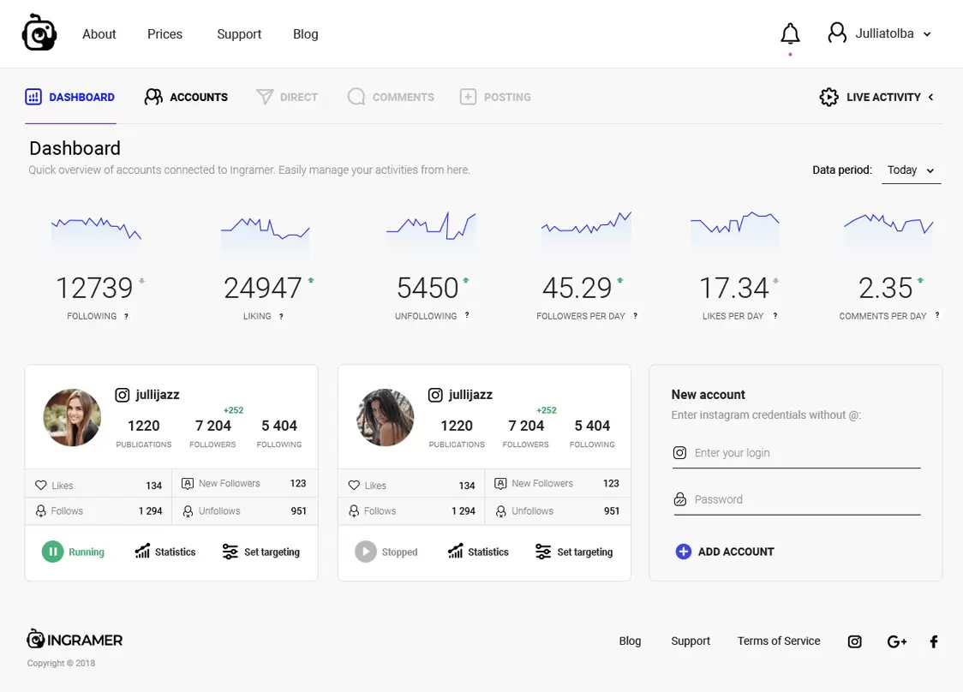Image resolution: width=963 pixels, height=692 pixels.
Task: Click the question mark next to Liking
Action: [x=281, y=317]
